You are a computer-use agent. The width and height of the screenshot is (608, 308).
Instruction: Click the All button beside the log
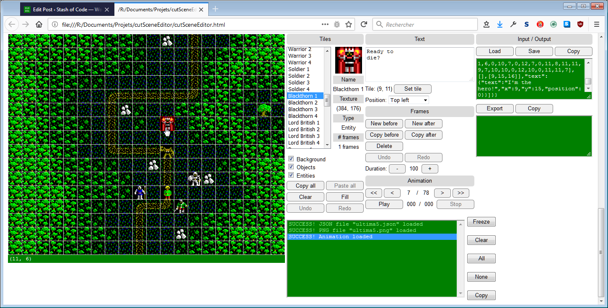click(481, 259)
